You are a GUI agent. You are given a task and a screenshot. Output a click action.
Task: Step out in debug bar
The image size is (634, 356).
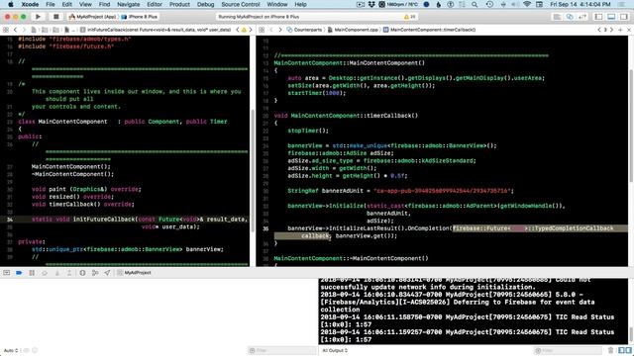pyautogui.click(x=69, y=273)
